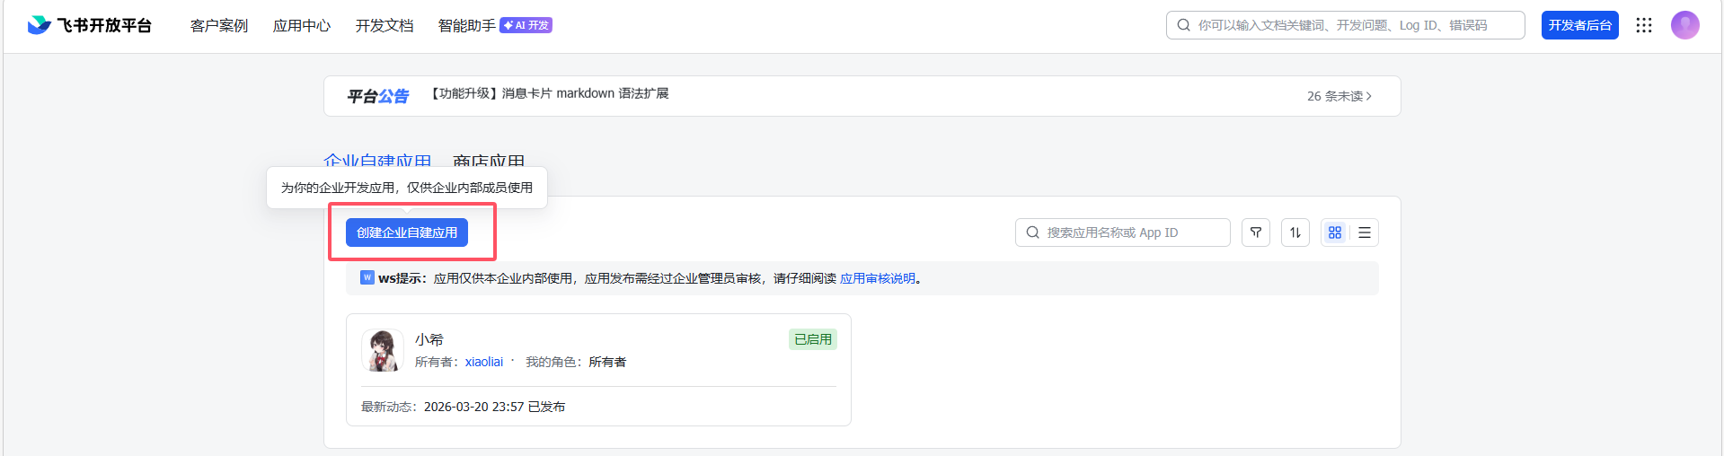Click the filter funnel icon
The width and height of the screenshot is (1724, 456).
1255,232
